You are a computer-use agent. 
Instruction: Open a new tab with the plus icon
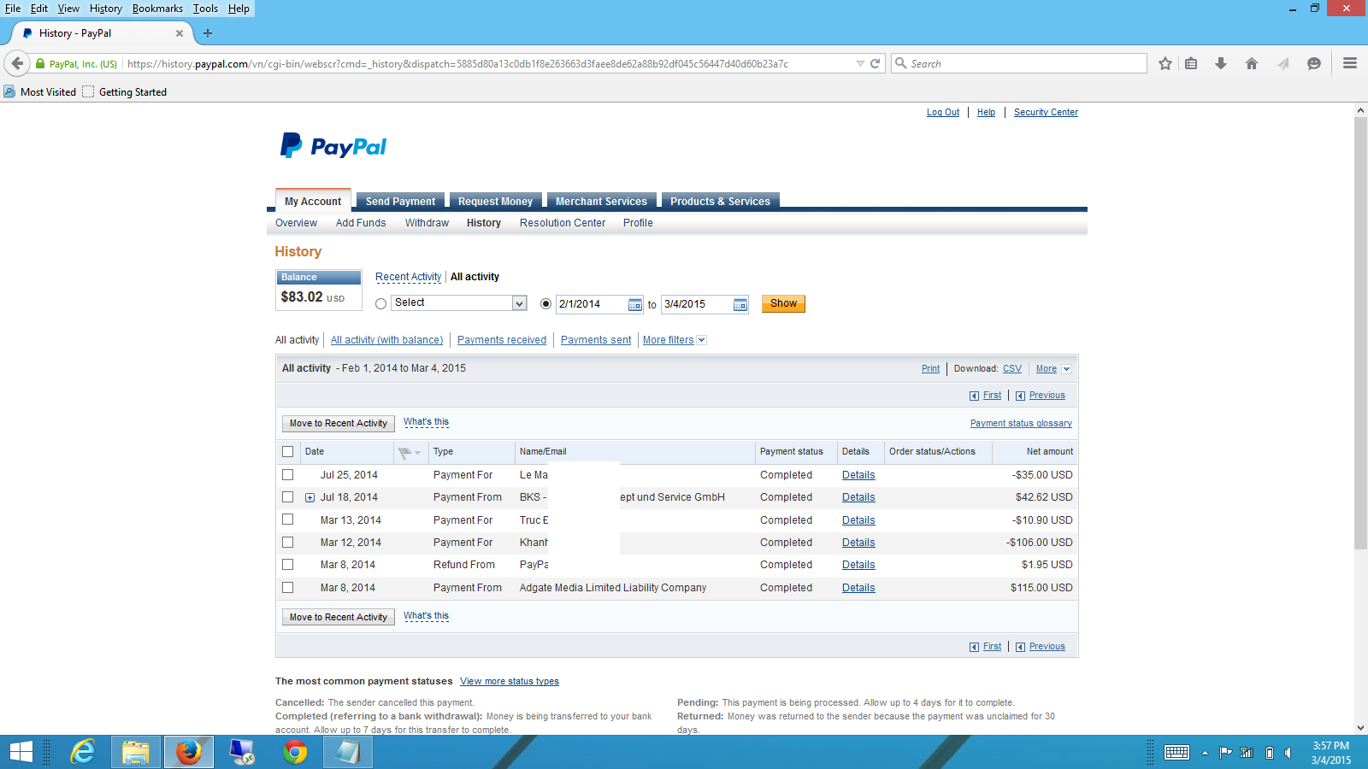(x=208, y=33)
